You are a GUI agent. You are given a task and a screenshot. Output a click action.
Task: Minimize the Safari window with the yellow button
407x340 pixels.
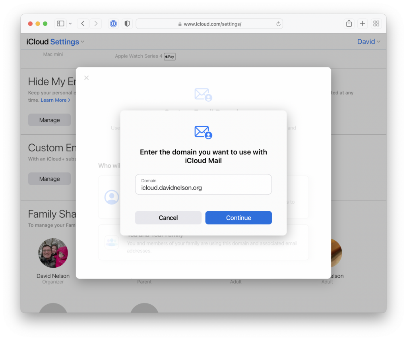click(38, 23)
